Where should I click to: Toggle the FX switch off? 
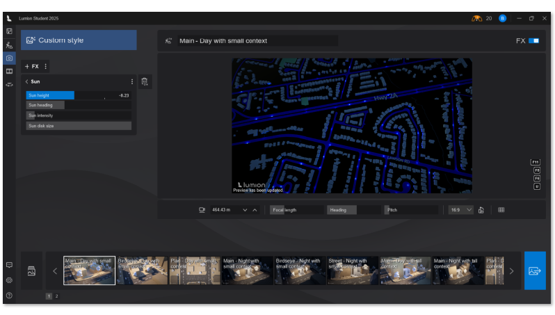533,41
